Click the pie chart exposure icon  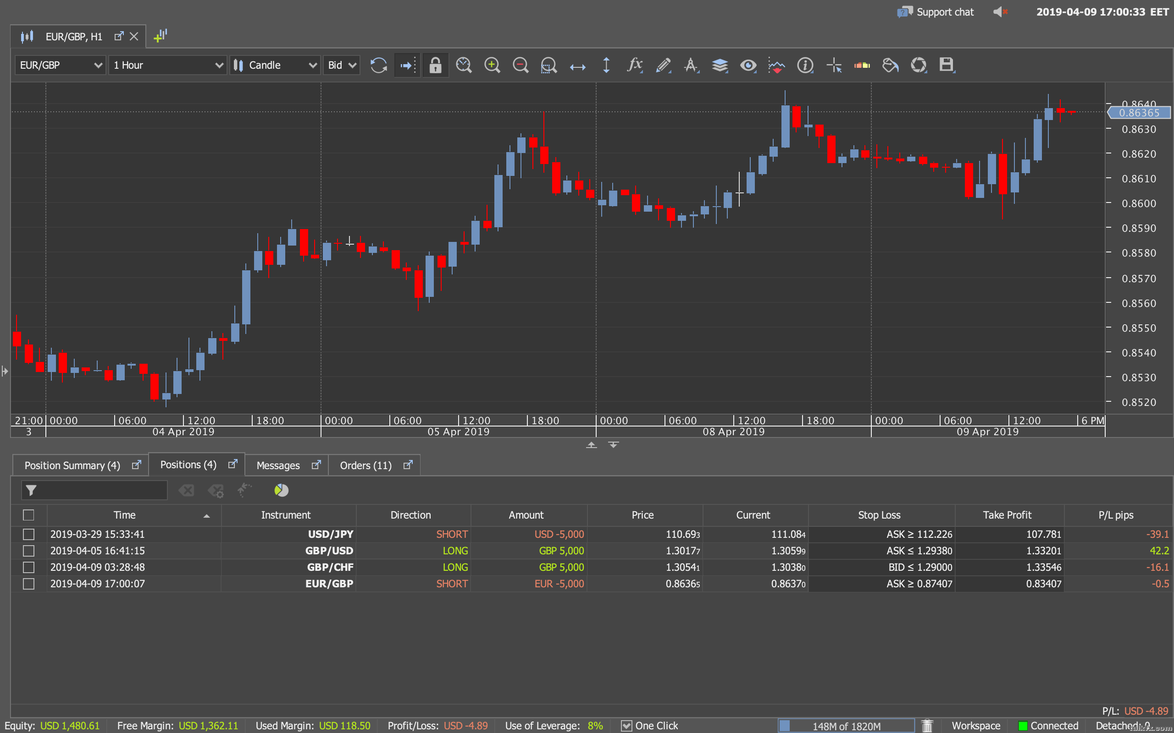tap(282, 490)
